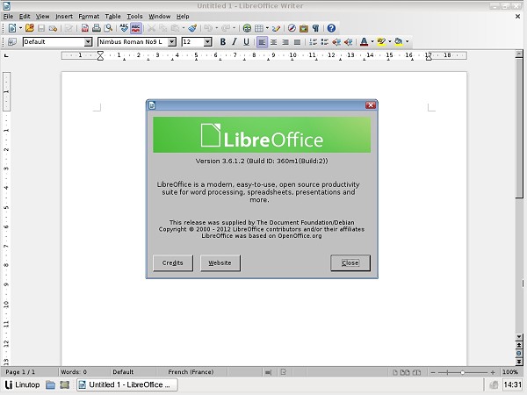
Task: Toggle Bullets list icon
Action: (x=325, y=42)
